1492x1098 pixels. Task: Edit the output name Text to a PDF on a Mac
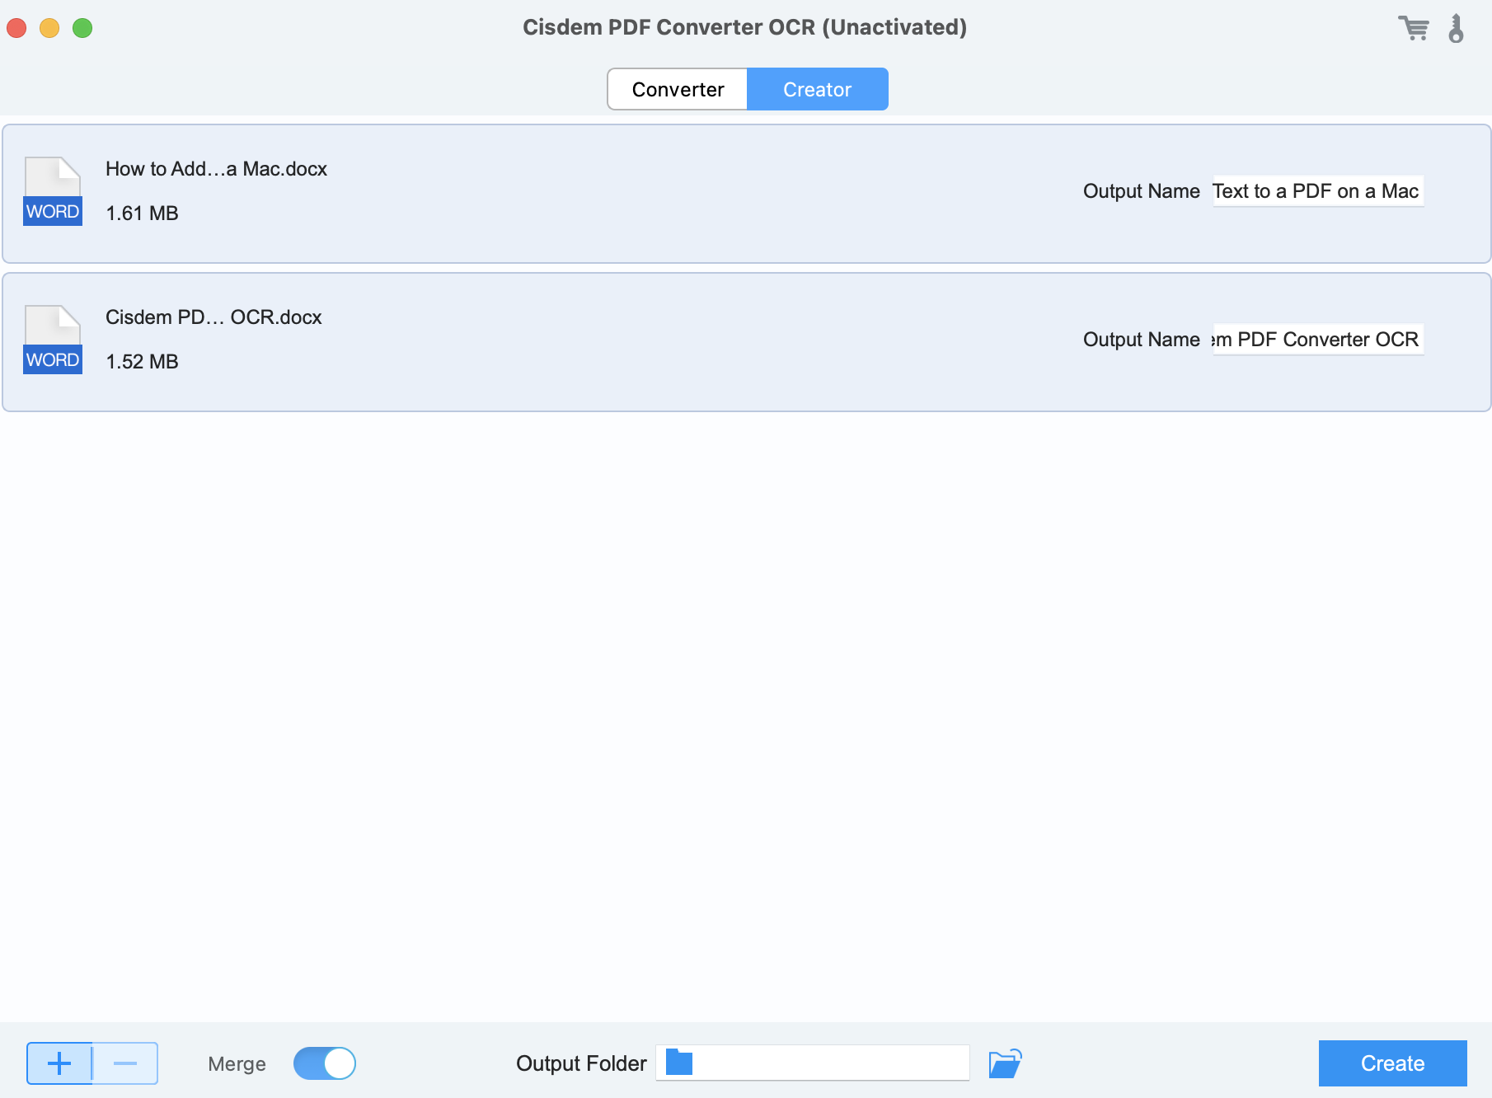point(1316,190)
